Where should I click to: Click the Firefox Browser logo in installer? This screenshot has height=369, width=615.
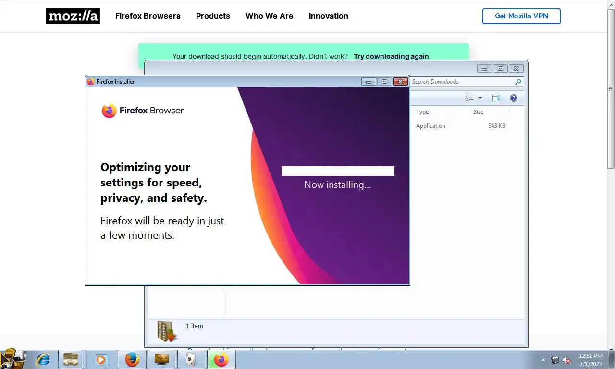pos(143,111)
